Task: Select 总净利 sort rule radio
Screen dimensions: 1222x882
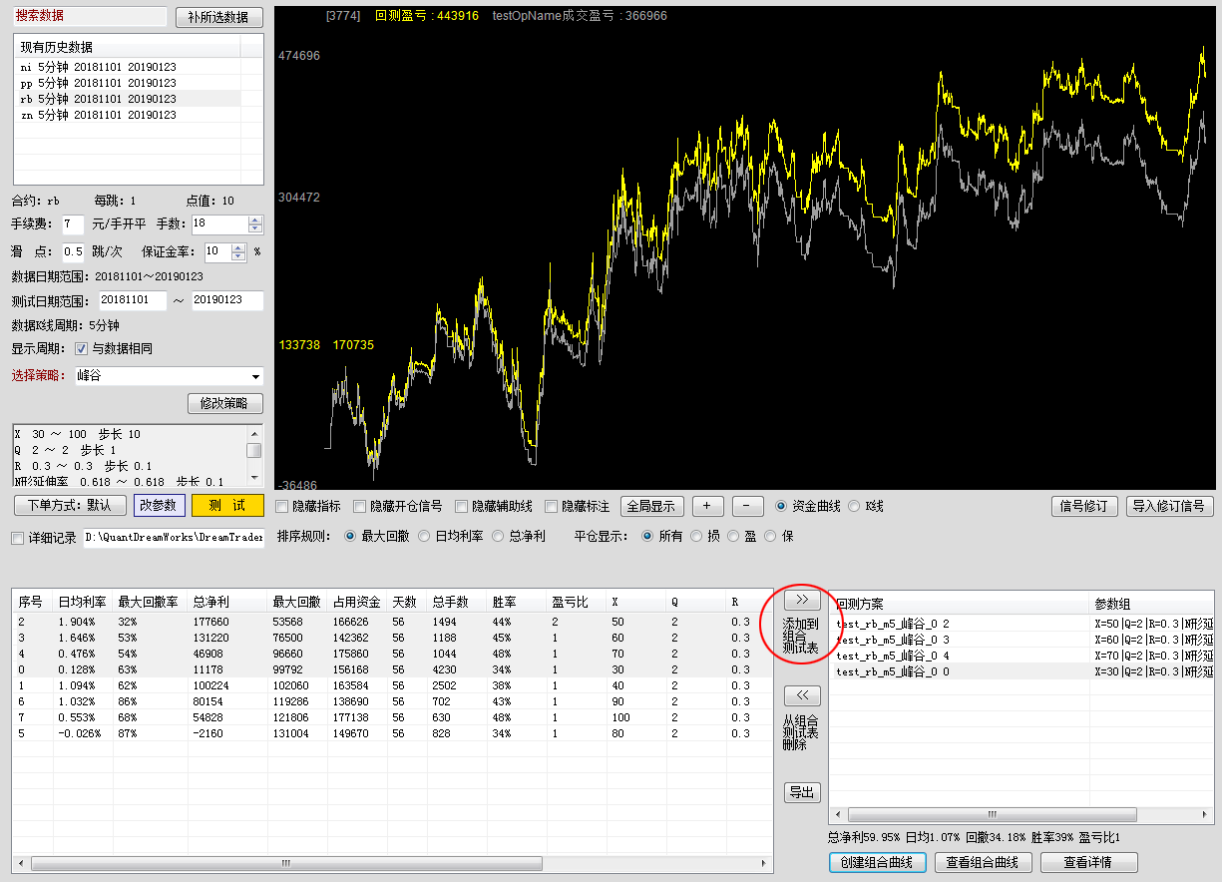Action: click(498, 536)
